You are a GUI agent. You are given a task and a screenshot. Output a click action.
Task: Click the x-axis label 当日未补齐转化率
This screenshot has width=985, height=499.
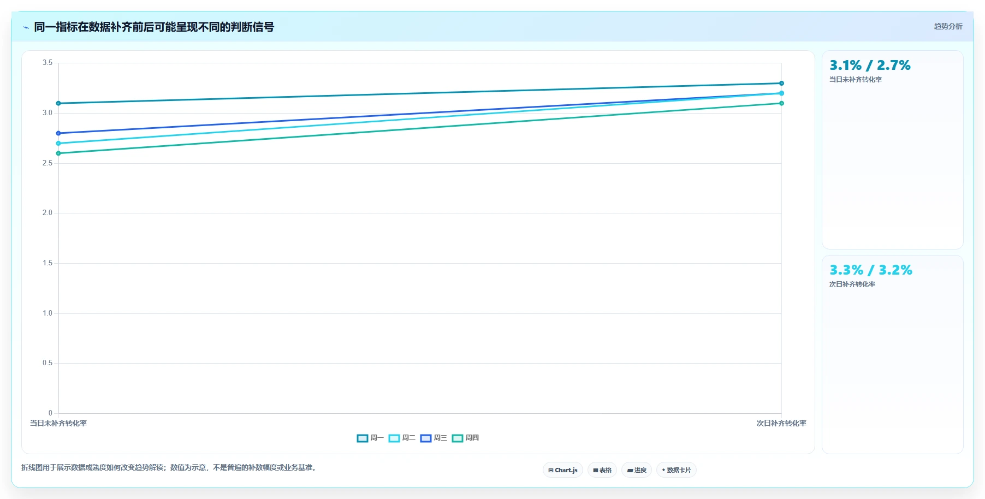coord(58,423)
